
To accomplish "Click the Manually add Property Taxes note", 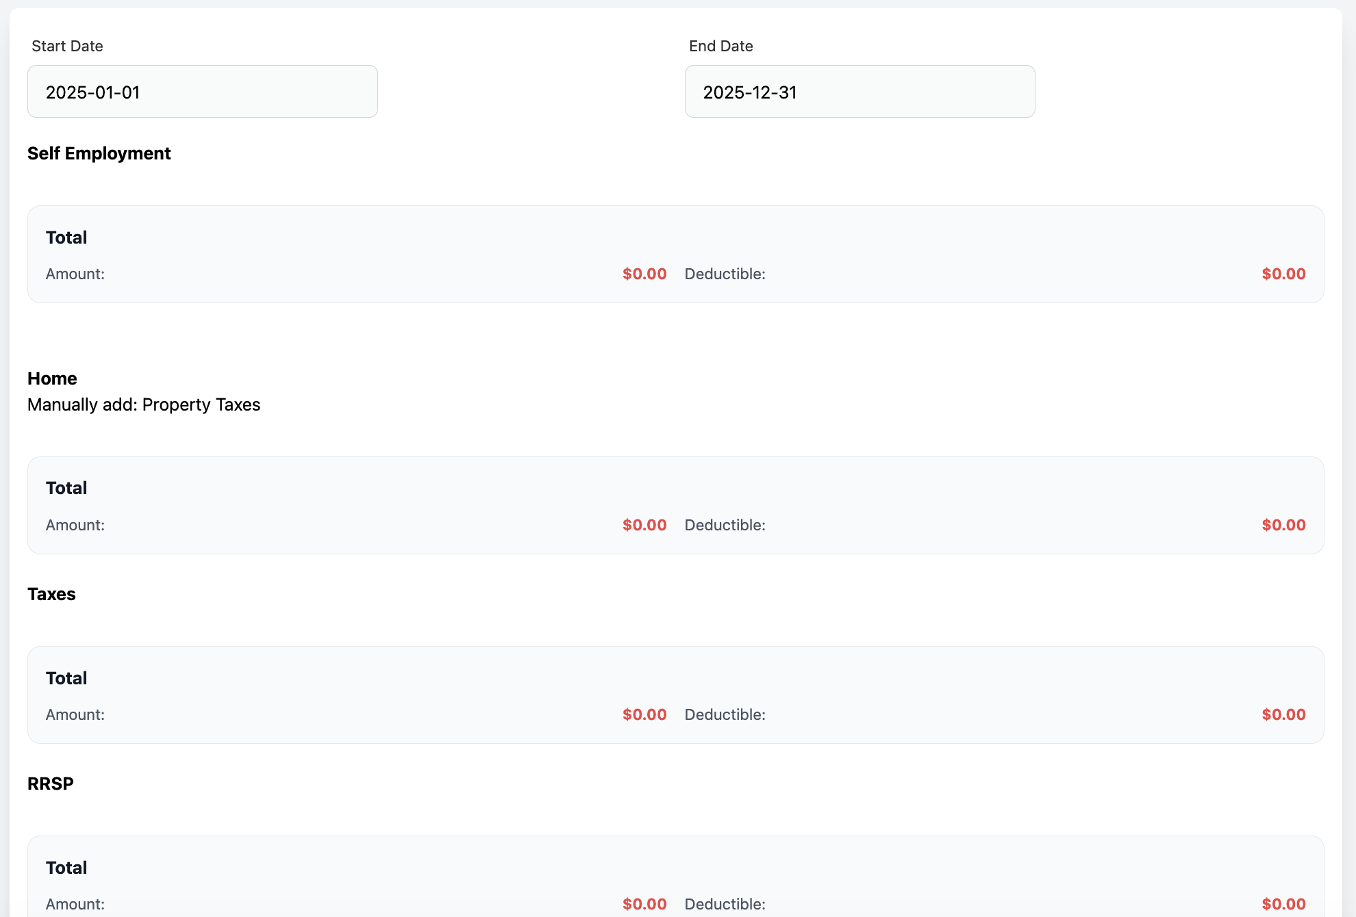I will (x=144, y=404).
